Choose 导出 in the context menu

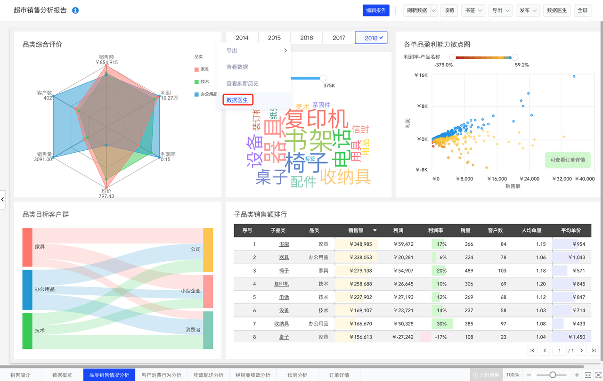[254, 50]
